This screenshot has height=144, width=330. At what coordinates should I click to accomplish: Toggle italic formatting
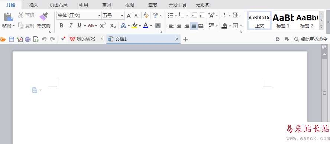[71, 26]
